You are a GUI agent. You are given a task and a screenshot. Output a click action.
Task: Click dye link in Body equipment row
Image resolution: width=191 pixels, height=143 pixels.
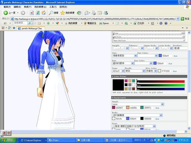(x=157, y=119)
